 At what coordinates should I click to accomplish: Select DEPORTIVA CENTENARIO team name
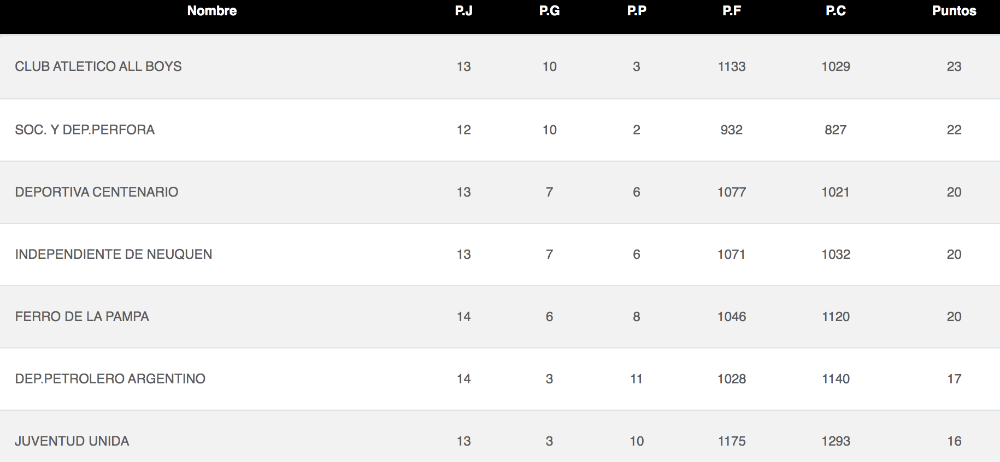pyautogui.click(x=97, y=192)
